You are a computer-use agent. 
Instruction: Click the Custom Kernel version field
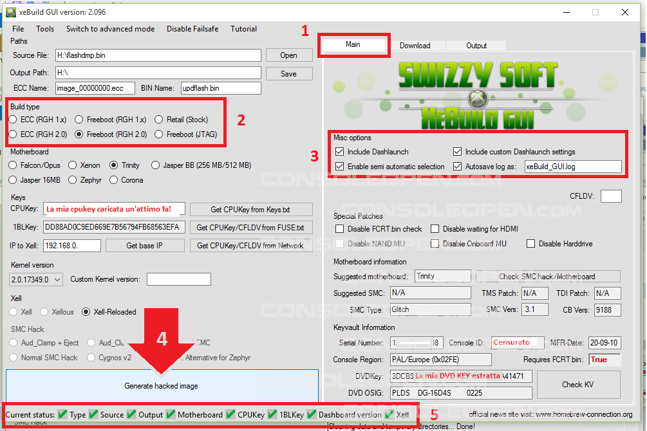(x=179, y=279)
